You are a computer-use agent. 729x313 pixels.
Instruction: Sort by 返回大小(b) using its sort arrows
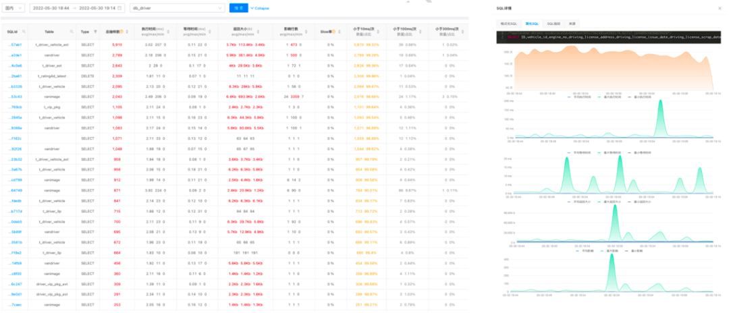tap(258, 32)
